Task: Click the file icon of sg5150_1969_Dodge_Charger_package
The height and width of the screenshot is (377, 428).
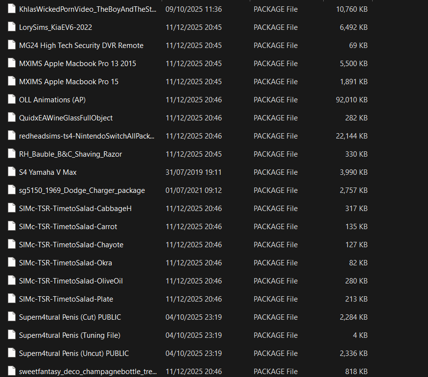Action: tap(12, 190)
